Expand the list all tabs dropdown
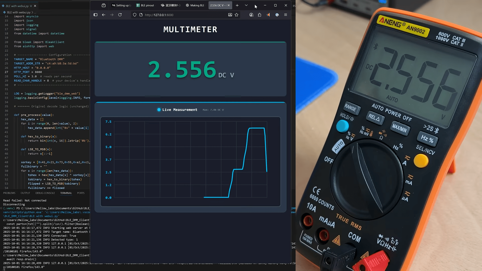Viewport: 482px width, 271px height. (246, 5)
